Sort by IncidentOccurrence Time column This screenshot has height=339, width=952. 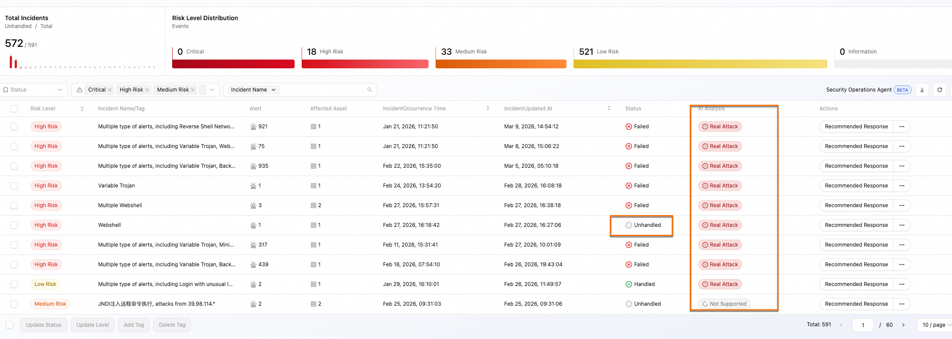(488, 108)
